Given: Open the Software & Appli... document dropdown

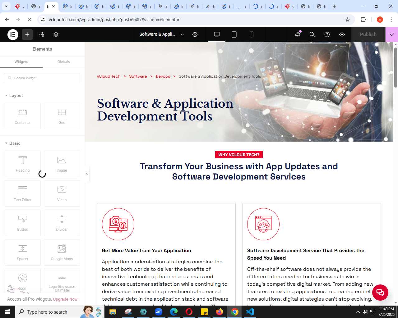Looking at the screenshot, I should [x=162, y=34].
